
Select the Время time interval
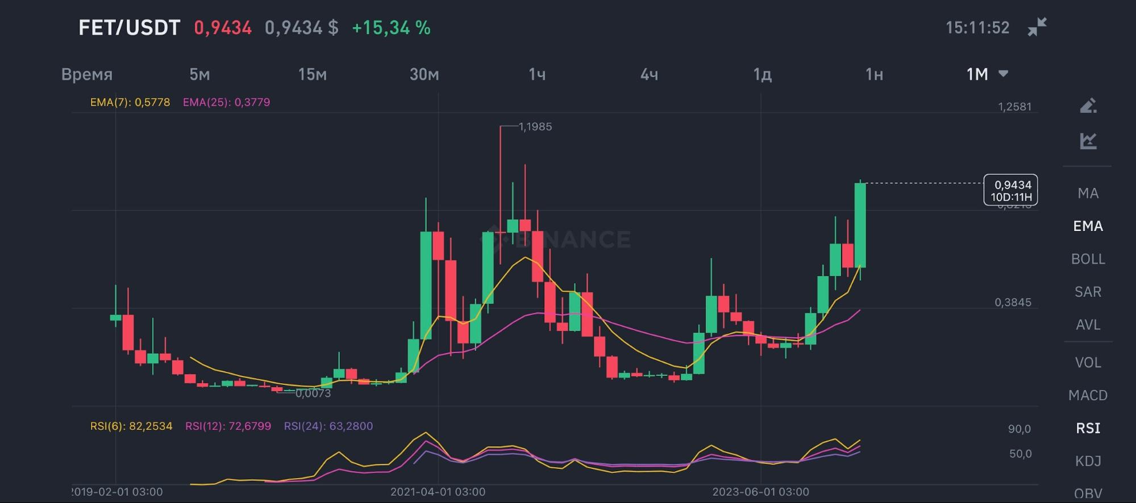(87, 74)
